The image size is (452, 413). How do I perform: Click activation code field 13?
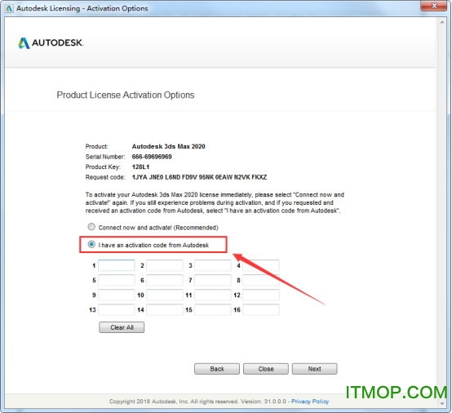117,310
